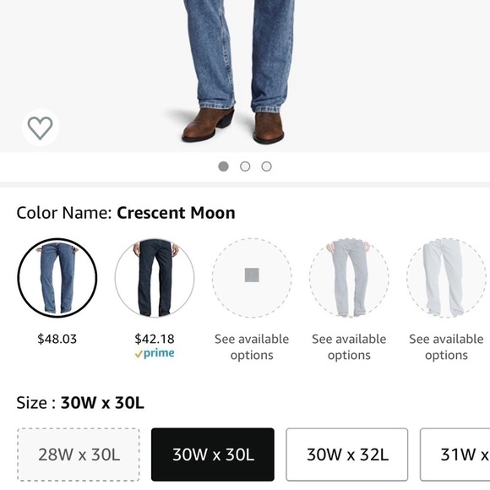
Task: Choose the dark navy jeans color swatch
Action: pyautogui.click(x=155, y=278)
